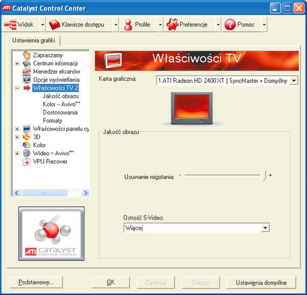Click the Profile person icon
307x295 pixels.
[128, 25]
